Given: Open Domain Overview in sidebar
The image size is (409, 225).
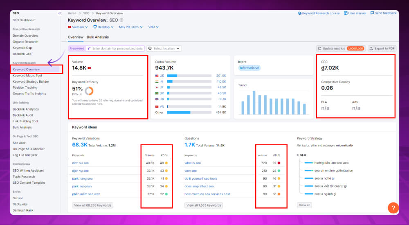Looking at the screenshot, I should tap(25, 36).
